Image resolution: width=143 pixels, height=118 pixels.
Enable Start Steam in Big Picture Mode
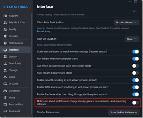point(135,73)
